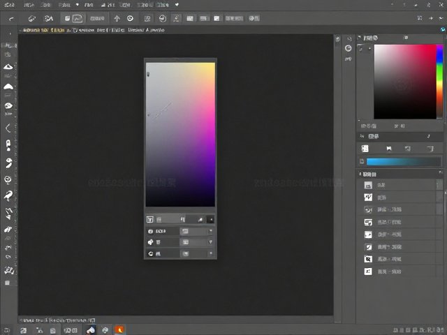Click the round icon left of color panel
Viewport: 447px width, 335px height.
coord(348,48)
